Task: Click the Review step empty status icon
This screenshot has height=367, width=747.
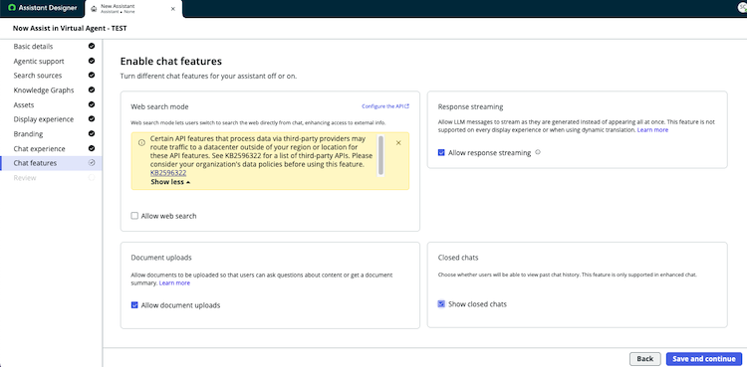Action: pos(92,178)
